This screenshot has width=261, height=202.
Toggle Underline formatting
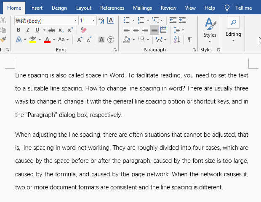coord(37,30)
